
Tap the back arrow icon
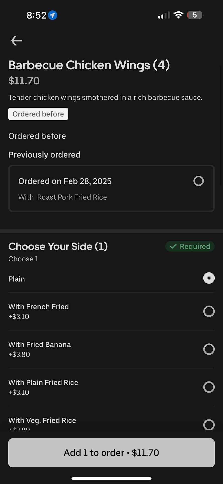pyautogui.click(x=17, y=41)
